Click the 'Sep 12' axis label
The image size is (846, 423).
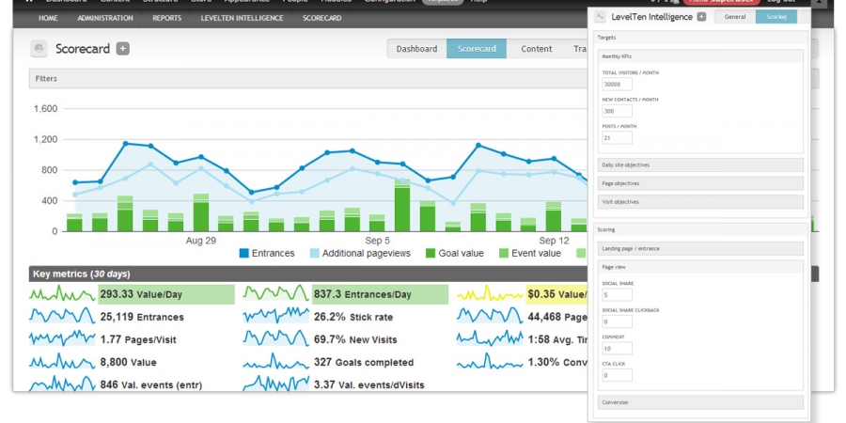pyautogui.click(x=554, y=241)
